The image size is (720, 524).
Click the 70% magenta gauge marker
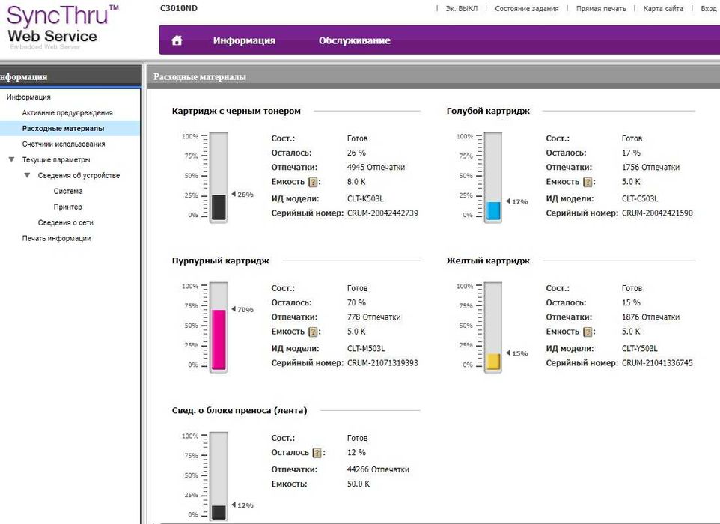242,309
